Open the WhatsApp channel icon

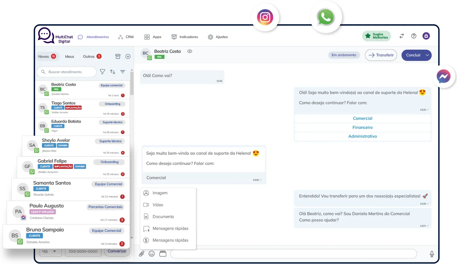point(326,17)
